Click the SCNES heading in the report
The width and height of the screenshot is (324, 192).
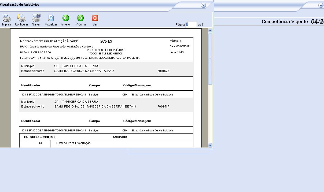click(x=106, y=41)
